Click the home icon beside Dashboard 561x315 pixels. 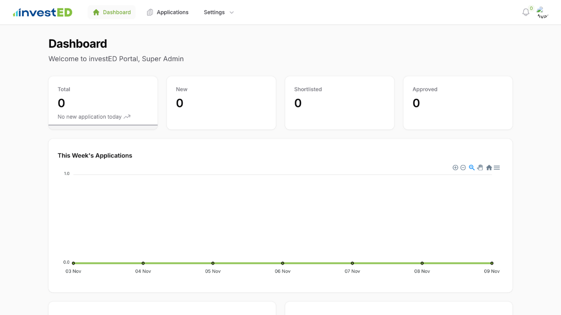coord(96,12)
